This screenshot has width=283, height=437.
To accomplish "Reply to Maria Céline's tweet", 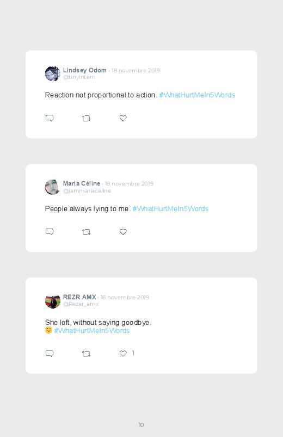I will (x=50, y=232).
